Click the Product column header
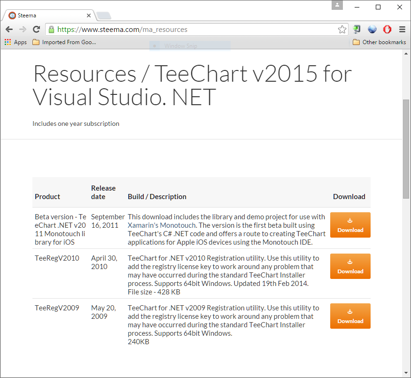The image size is (411, 378). pyautogui.click(x=47, y=197)
